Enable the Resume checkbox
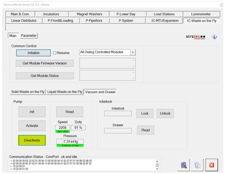Screen dimensions: 227x174 pos(55,53)
